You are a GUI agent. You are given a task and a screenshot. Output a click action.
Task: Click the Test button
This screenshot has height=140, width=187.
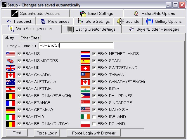click(17, 133)
